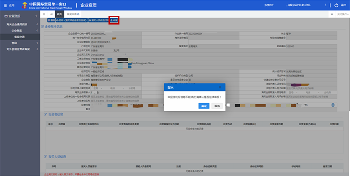Click the edit icon beside 企业基本信息
350x176 pixels.
click(42, 27)
